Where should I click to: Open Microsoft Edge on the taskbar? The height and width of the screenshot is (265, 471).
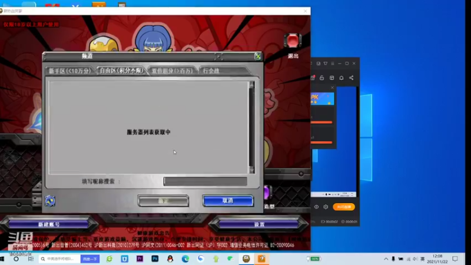click(x=185, y=259)
